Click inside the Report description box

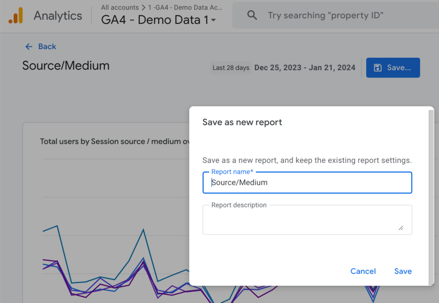pos(307,220)
